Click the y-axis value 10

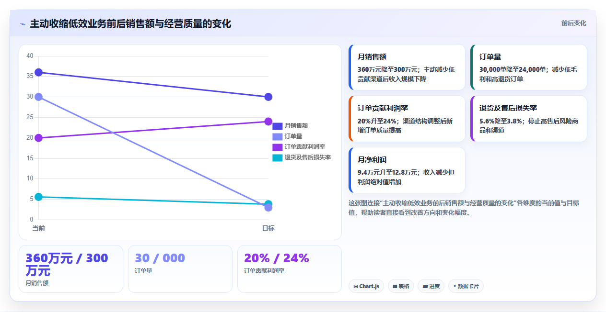tap(30, 178)
